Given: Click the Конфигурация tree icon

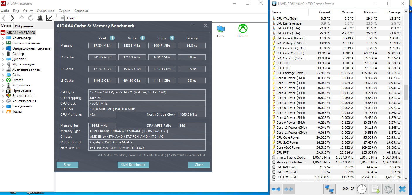Looking at the screenshot, I should click(8, 101).
